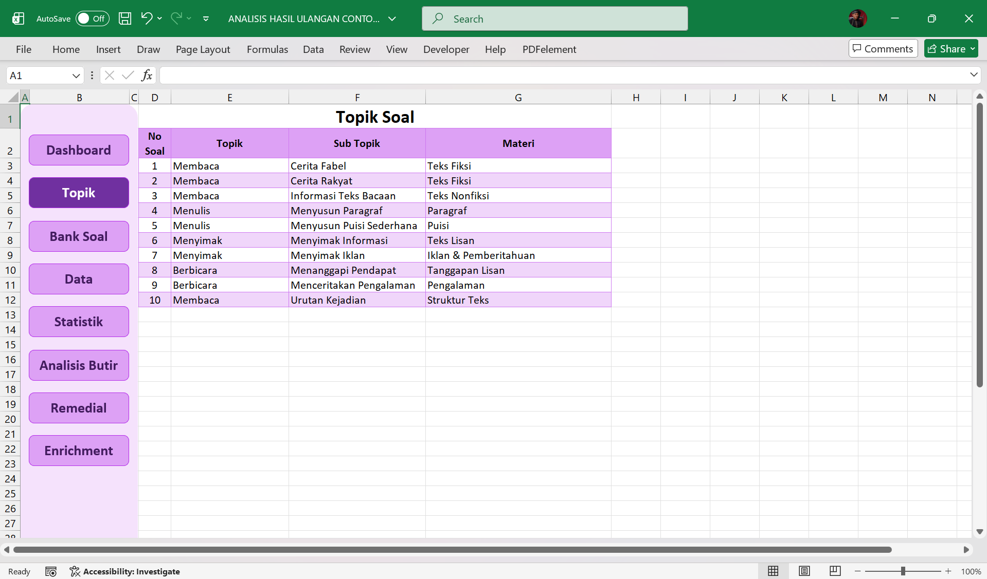Switch to the Home tab
This screenshot has height=579, width=987.
(x=66, y=49)
